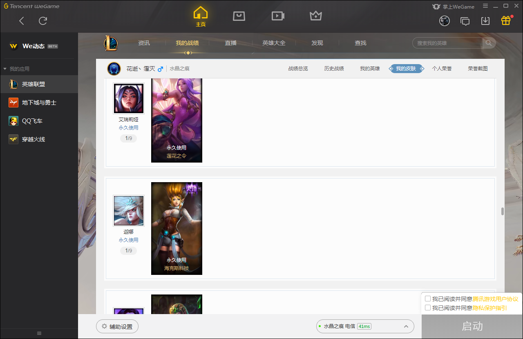Click the sidebar bottom menu handle
This screenshot has width=523, height=339.
coord(39,333)
